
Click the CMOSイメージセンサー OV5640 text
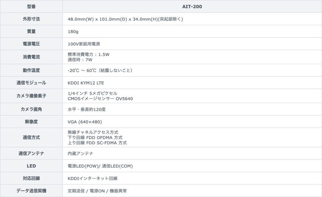(100, 98)
